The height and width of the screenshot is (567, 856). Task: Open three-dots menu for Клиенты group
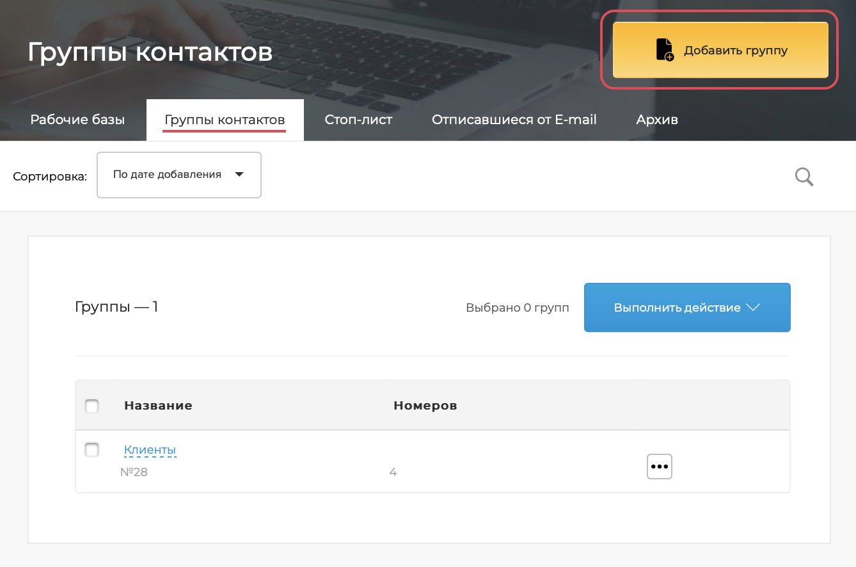659,467
